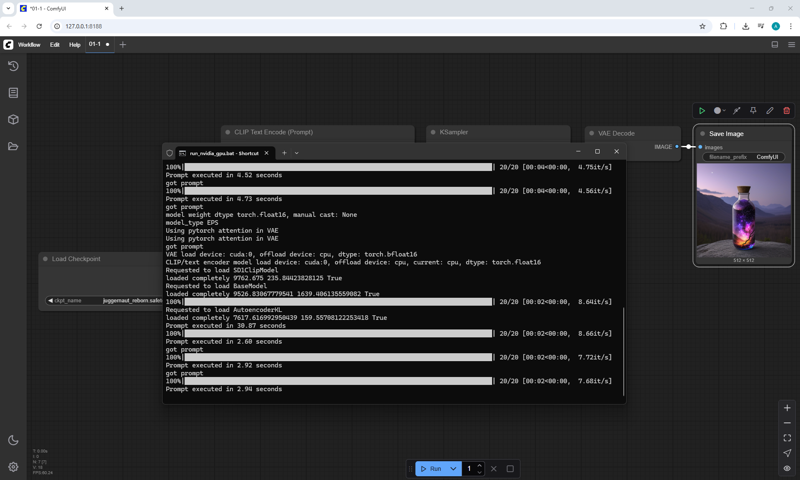This screenshot has height=480, width=800.
Task: Open the queue history sidebar panel
Action: [x=13, y=66]
